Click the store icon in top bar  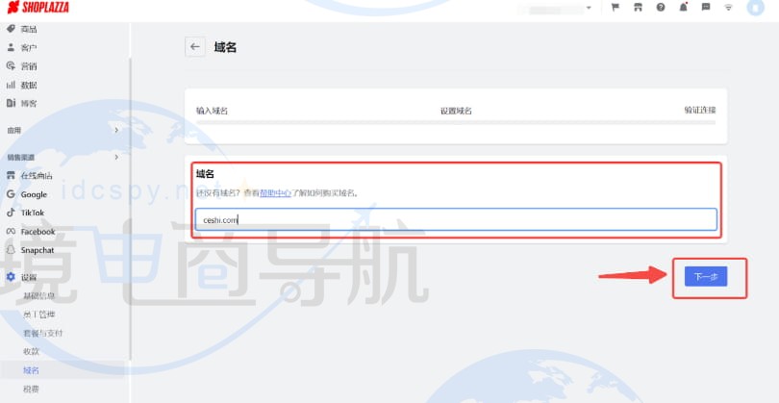[638, 8]
